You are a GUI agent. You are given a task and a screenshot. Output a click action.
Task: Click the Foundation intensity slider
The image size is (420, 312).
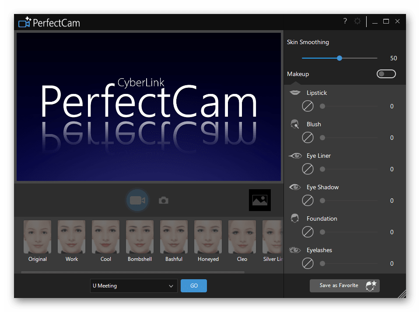tap(349, 232)
